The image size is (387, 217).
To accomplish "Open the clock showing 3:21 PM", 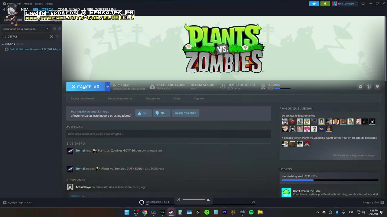I will click(x=374, y=212).
